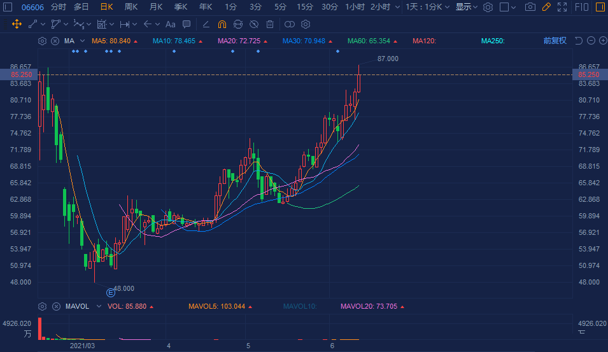Select the 1分 interval
The width and height of the screenshot is (608, 352).
[x=230, y=7]
